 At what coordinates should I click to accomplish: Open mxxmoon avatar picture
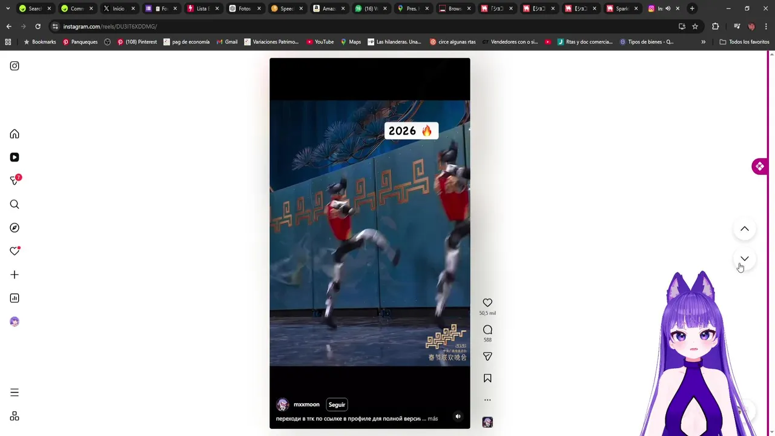point(283,405)
